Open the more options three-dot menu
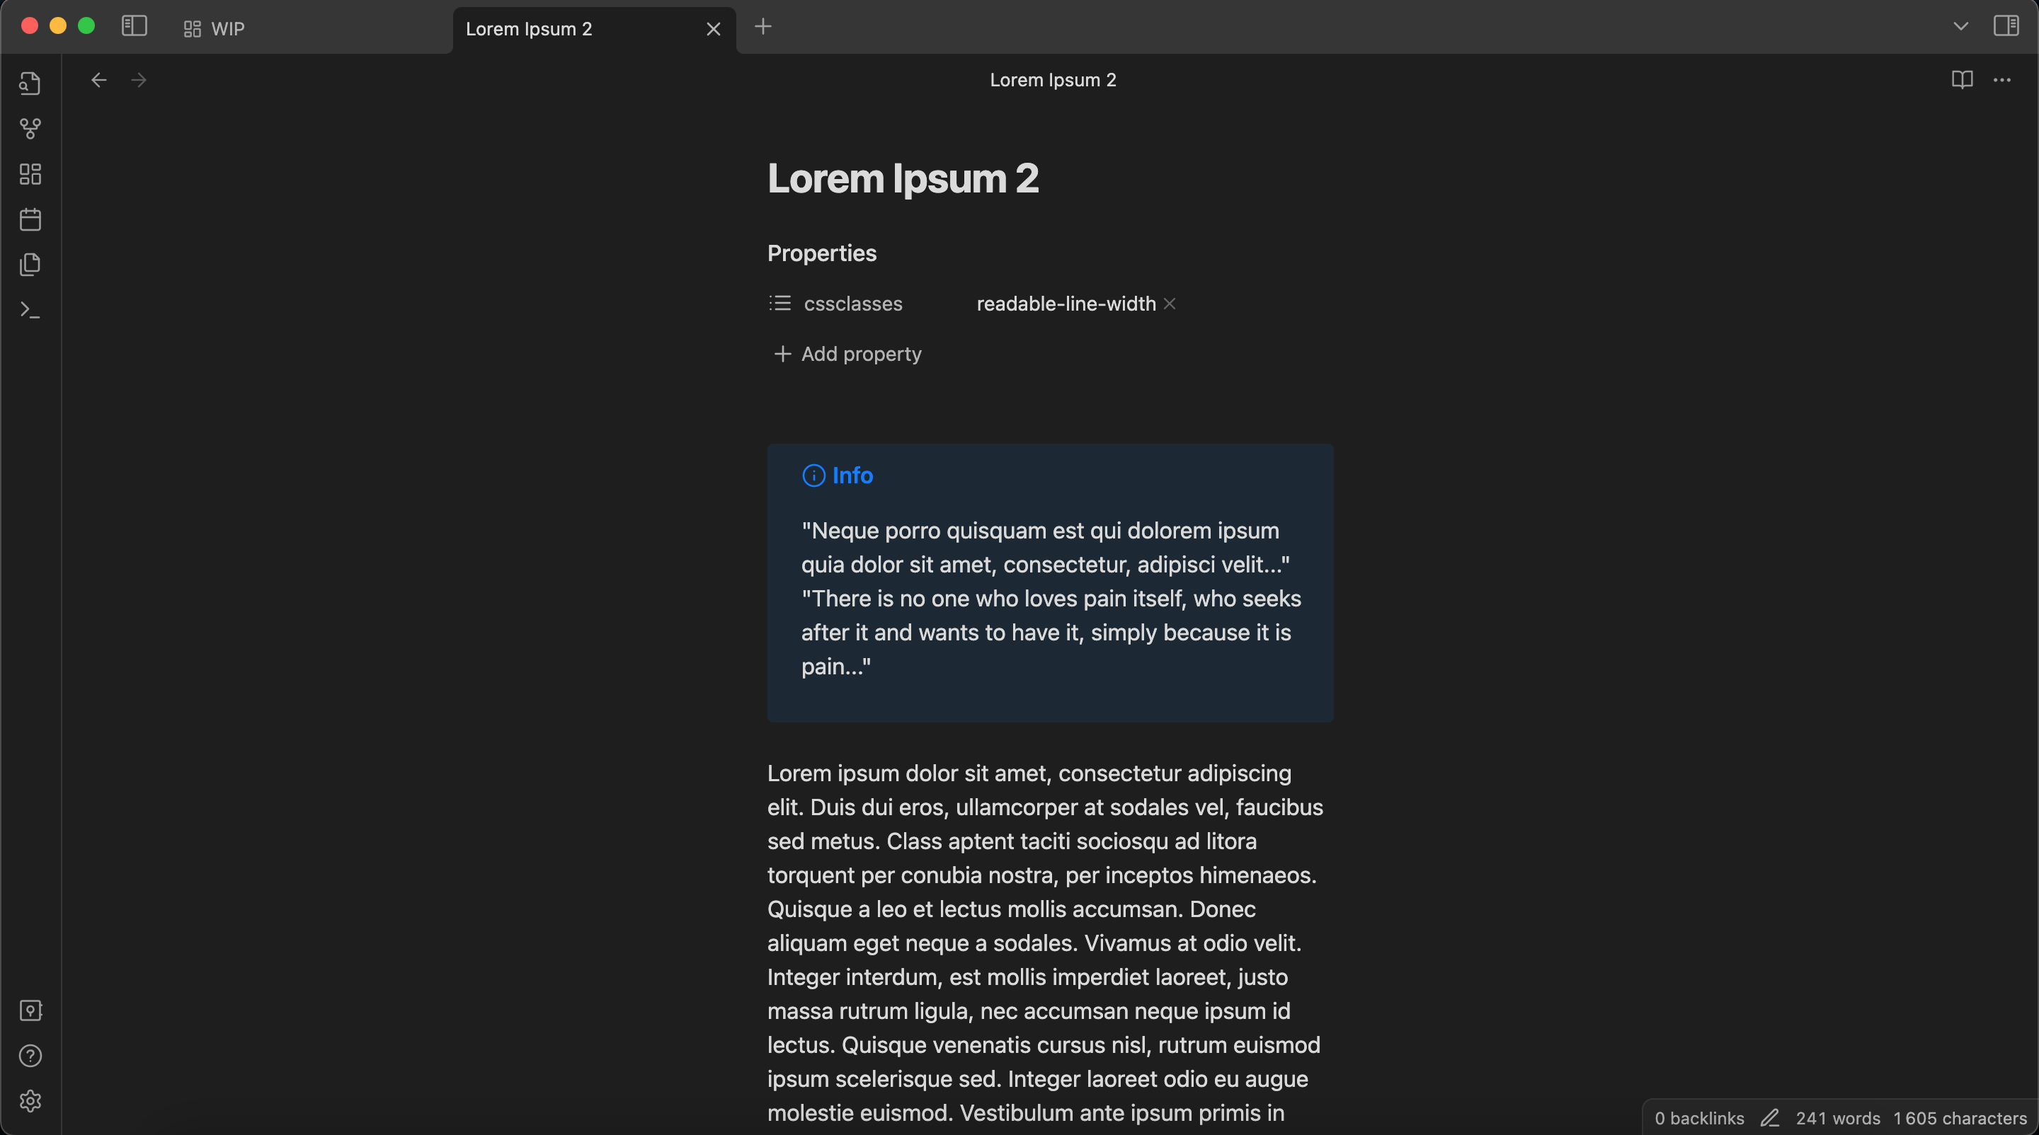Viewport: 2039px width, 1135px height. pos(2001,80)
